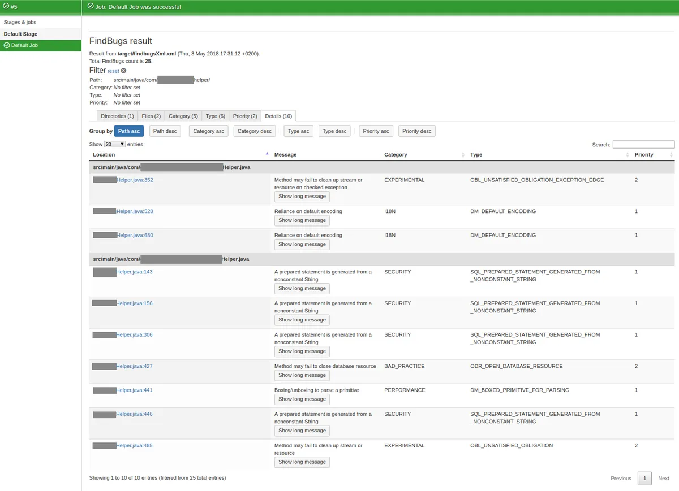
Task: Open the Show entries count dropdown
Action: pos(115,144)
